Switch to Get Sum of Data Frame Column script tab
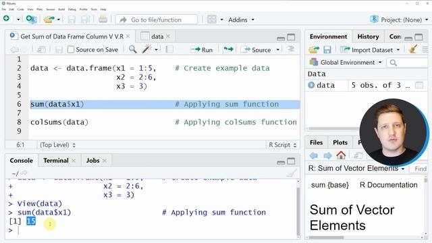The image size is (432, 243). tap(72, 36)
